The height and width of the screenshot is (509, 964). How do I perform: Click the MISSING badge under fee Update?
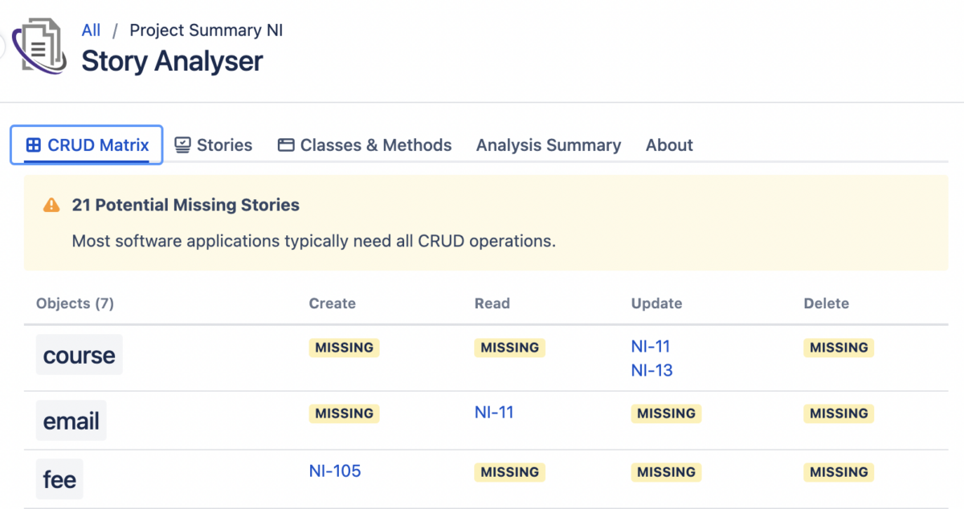coord(666,472)
